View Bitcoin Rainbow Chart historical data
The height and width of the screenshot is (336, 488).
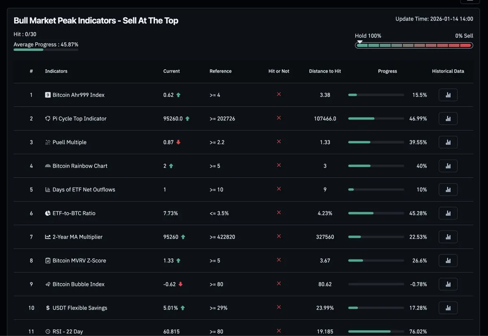click(x=448, y=166)
